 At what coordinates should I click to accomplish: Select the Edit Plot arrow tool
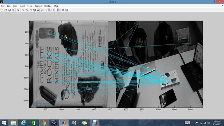(18, 10)
